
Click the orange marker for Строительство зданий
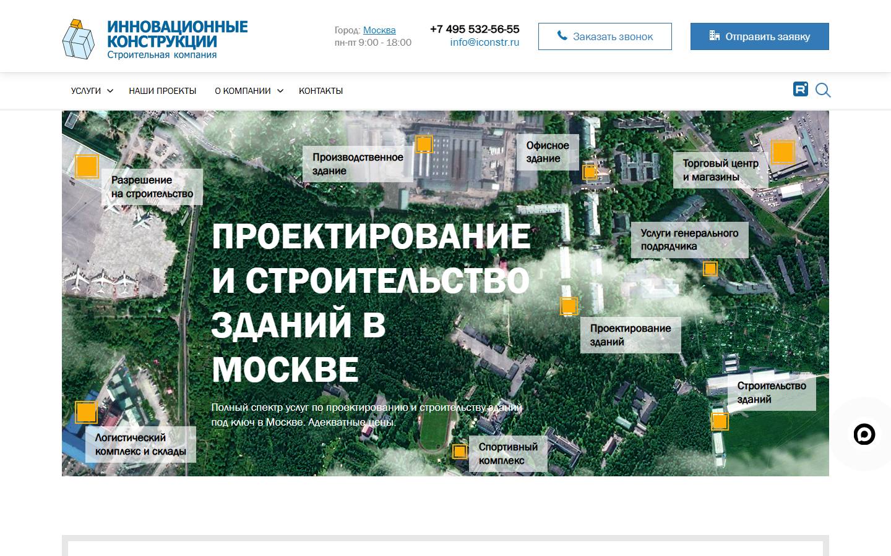[720, 421]
